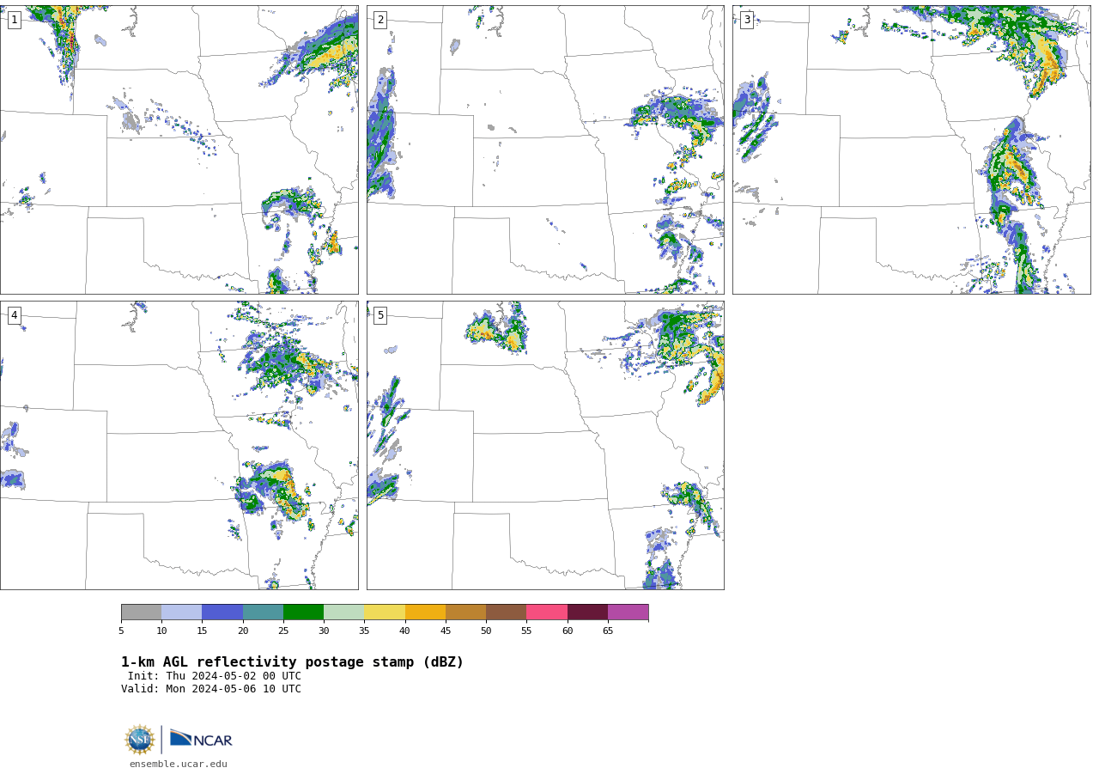This screenshot has width=1099, height=774.
Task: Open ensemble member 4 reflectivity panel
Action: 179,445
